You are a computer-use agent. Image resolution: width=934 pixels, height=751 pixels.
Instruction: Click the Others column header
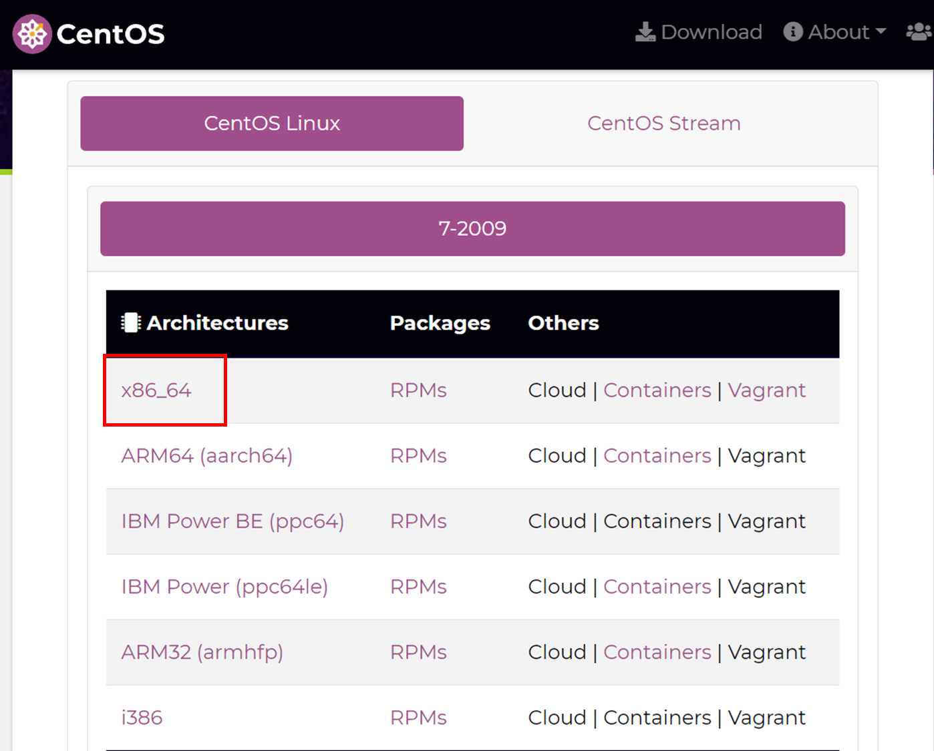(x=563, y=323)
